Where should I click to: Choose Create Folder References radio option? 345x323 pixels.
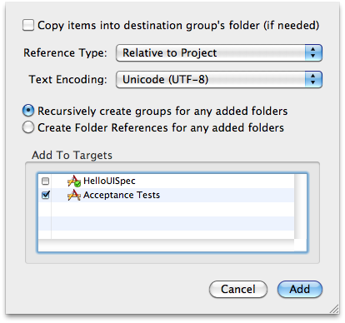click(x=28, y=127)
